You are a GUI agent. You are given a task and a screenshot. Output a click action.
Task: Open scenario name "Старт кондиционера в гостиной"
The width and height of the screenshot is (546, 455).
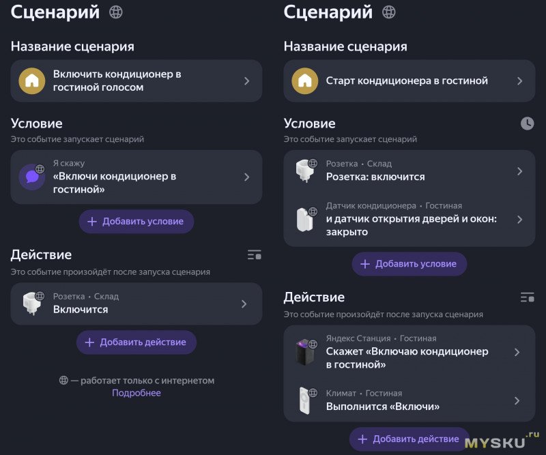click(409, 80)
